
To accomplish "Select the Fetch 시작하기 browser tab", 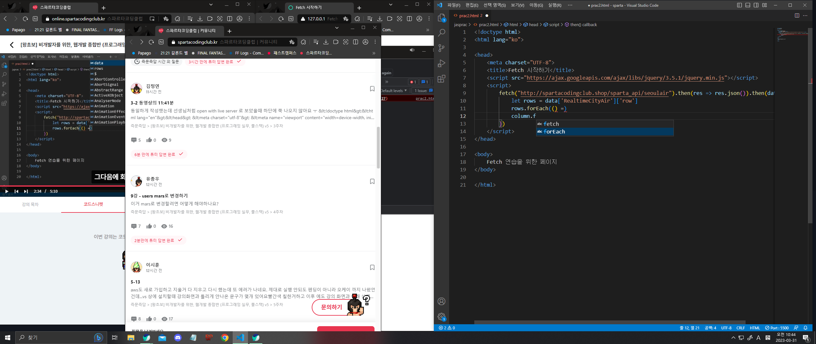I will 319,7.
